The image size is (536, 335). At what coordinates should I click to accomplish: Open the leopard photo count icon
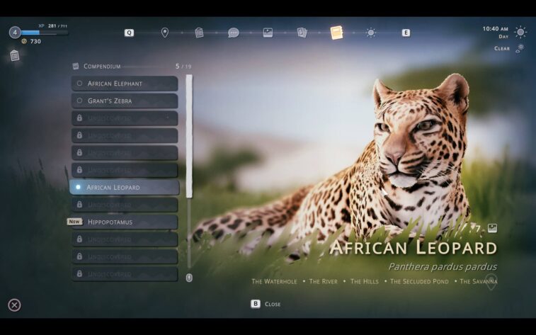coord(492,228)
